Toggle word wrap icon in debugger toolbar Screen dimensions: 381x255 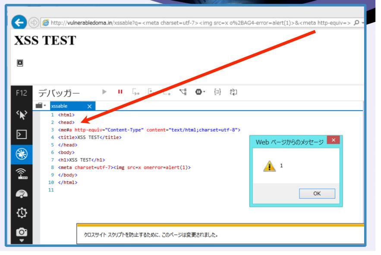click(x=233, y=92)
